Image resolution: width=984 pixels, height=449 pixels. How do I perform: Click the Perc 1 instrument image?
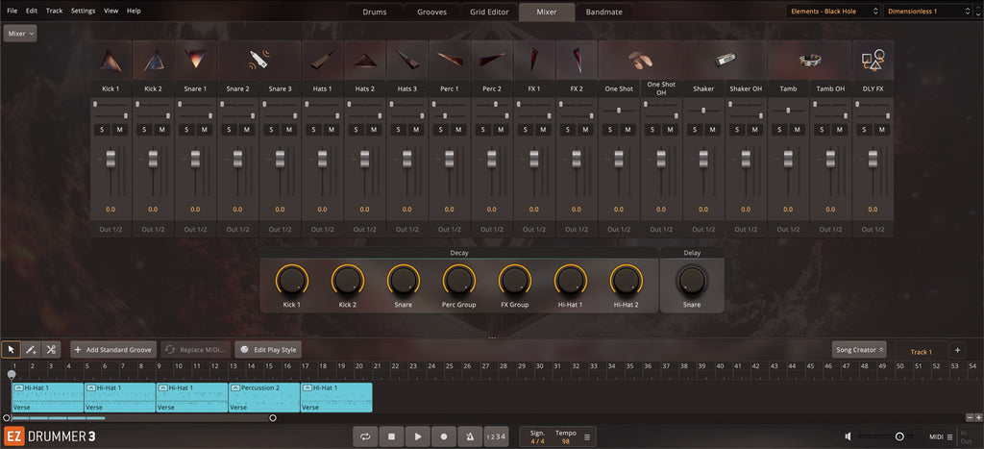450,60
